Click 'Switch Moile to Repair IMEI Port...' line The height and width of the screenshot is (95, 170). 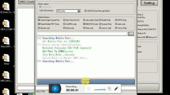pos(65,58)
